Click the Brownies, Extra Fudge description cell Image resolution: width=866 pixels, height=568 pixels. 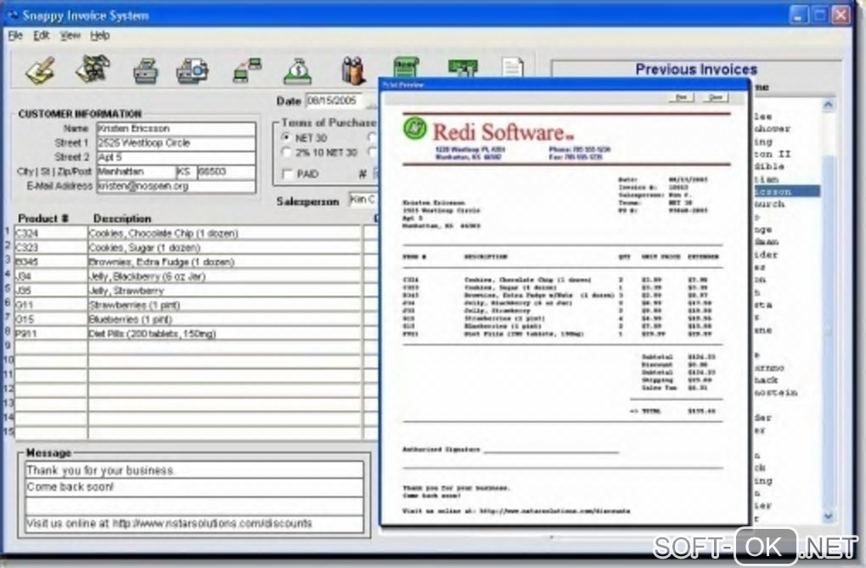click(224, 262)
